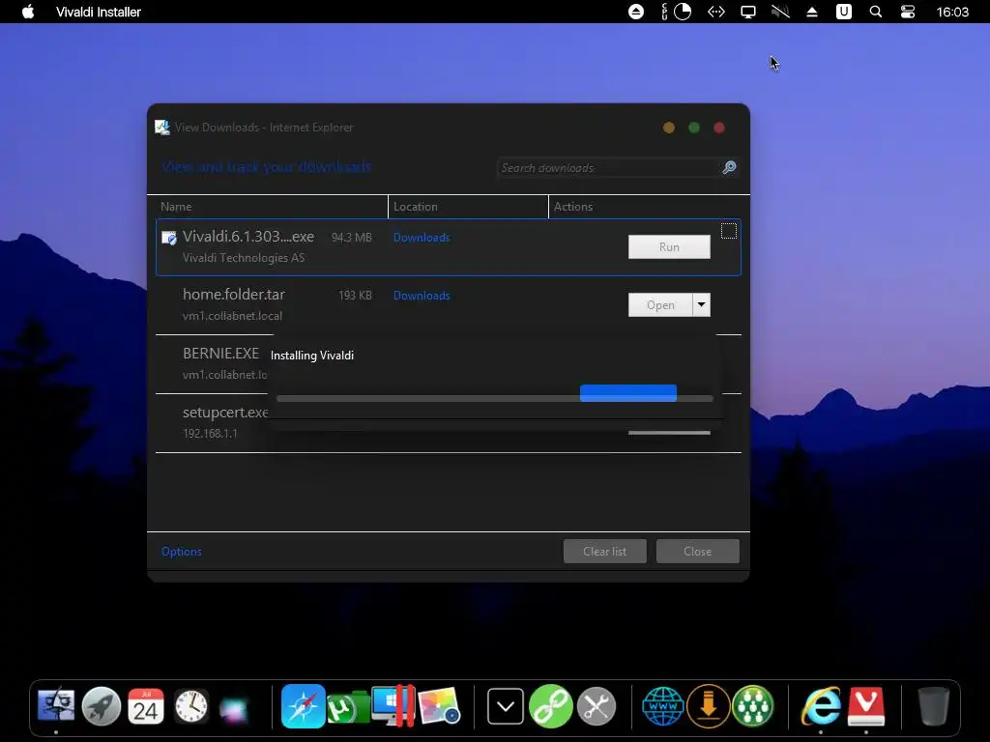Maximize window with the green dot

(694, 128)
